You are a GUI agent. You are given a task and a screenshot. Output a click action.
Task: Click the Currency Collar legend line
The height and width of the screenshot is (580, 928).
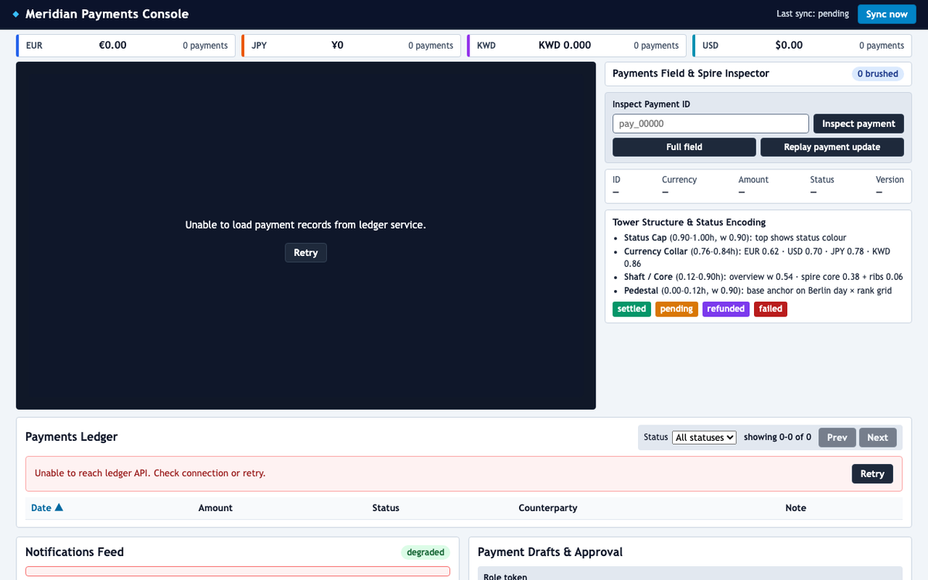[757, 258]
